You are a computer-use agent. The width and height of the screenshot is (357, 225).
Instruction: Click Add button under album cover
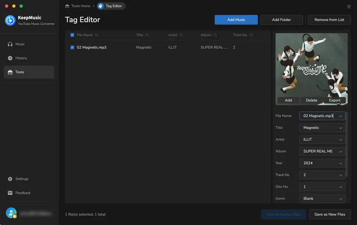tap(288, 100)
